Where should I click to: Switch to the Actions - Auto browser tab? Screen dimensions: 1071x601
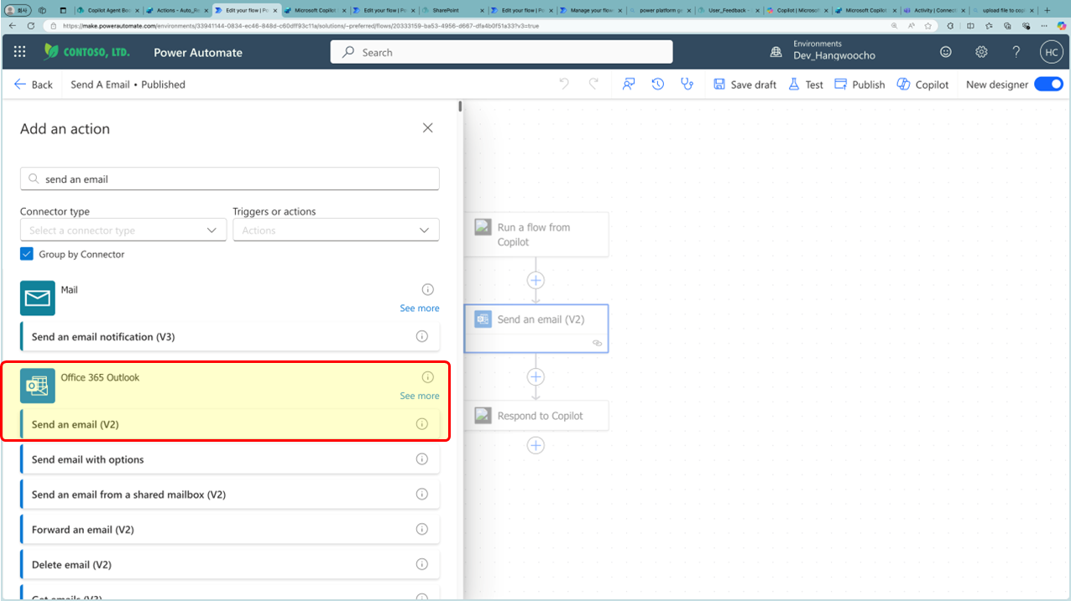tap(177, 10)
